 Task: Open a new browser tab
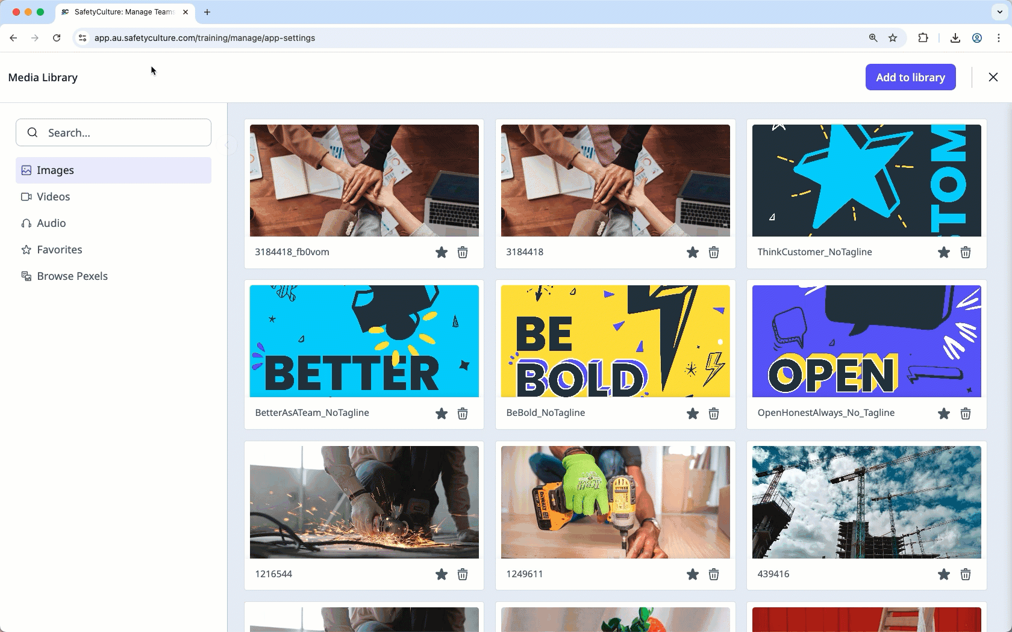pos(207,12)
